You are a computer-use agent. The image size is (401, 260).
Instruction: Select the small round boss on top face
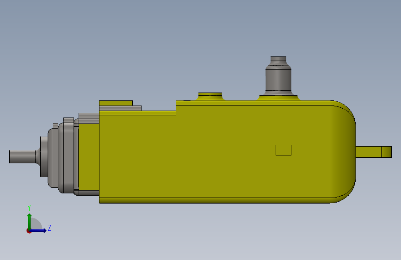coord(210,97)
